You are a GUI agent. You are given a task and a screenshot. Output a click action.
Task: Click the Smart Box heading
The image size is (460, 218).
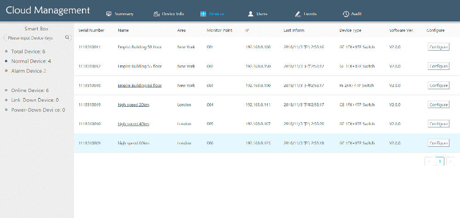37,29
